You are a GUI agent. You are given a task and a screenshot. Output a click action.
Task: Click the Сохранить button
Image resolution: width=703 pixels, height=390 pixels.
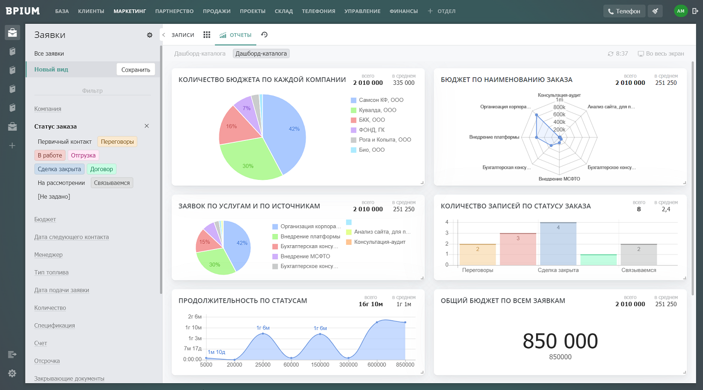[136, 70]
